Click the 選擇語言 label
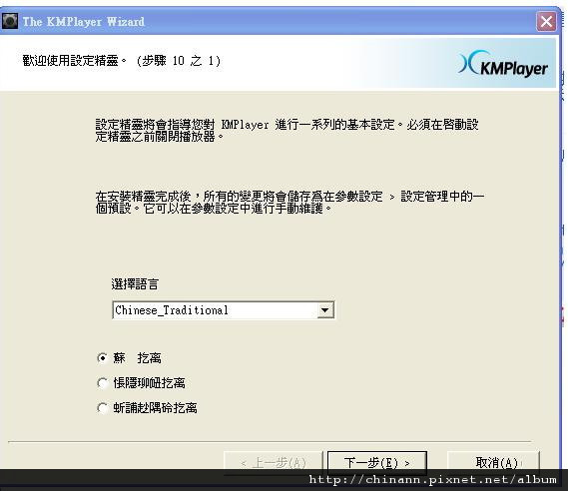Image resolution: width=568 pixels, height=491 pixels. pos(135,284)
